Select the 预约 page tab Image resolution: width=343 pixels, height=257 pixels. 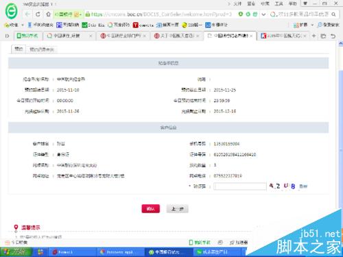click(19, 49)
